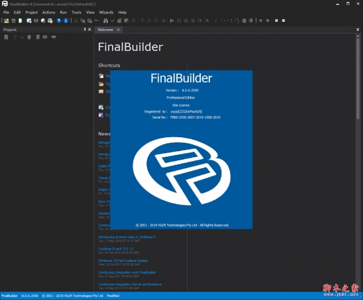
Task: Click the FinalBuilder logo in About dialog
Action: (x=181, y=171)
